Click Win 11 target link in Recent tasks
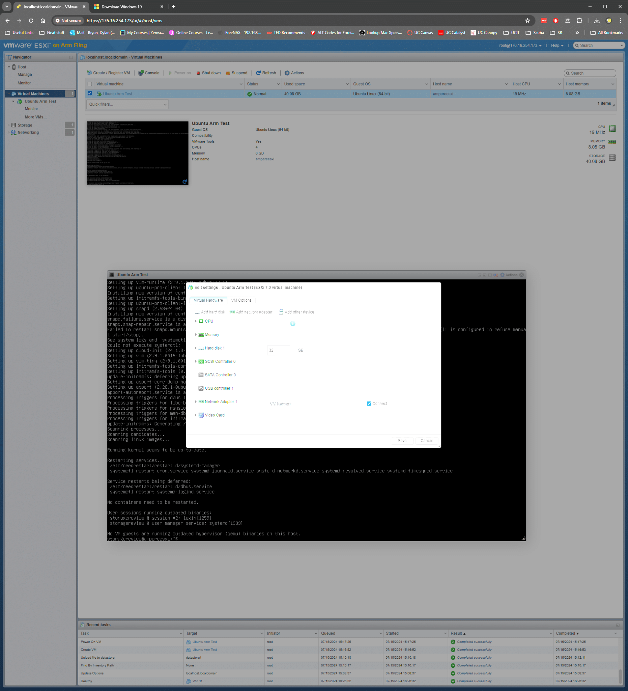The height and width of the screenshot is (691, 628). pyautogui.click(x=197, y=681)
